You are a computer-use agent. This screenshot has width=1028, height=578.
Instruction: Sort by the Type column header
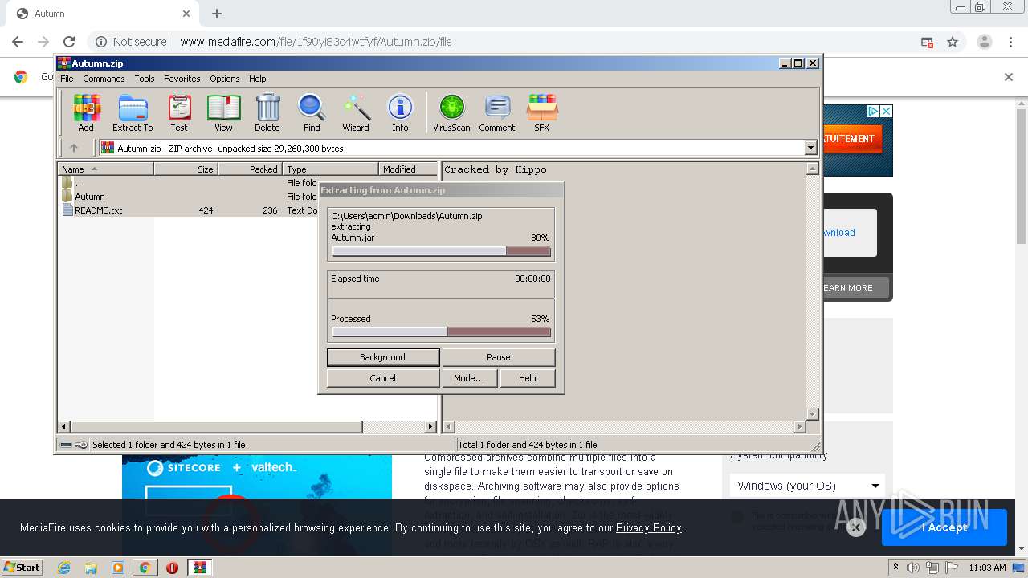[330, 169]
